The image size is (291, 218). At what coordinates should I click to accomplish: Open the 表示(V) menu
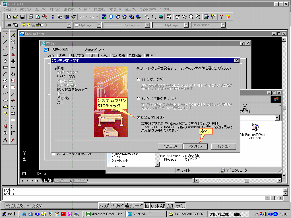(x=40, y=9)
